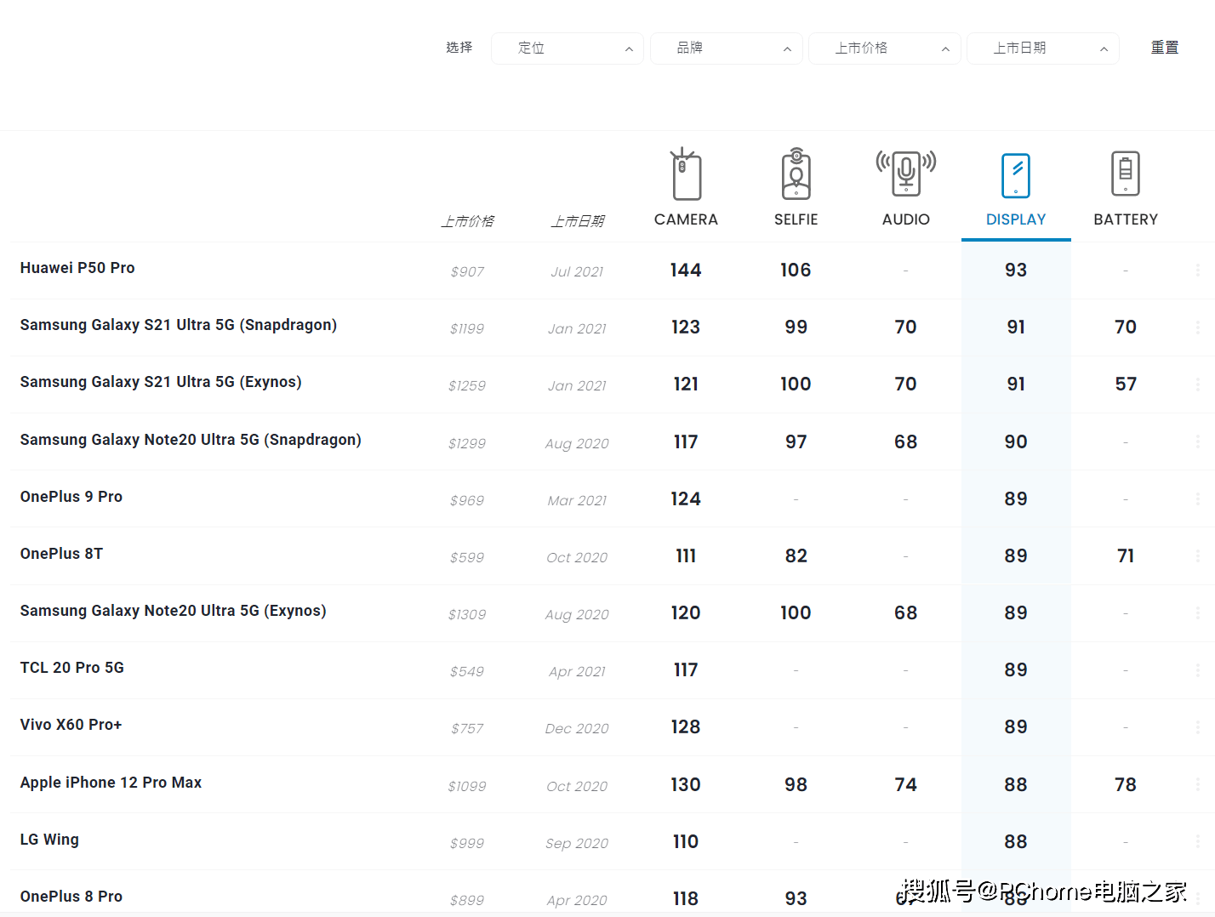Viewport: 1215px width, 917px height.
Task: Open TCL 20 Pro 5G entry
Action: pos(72,668)
